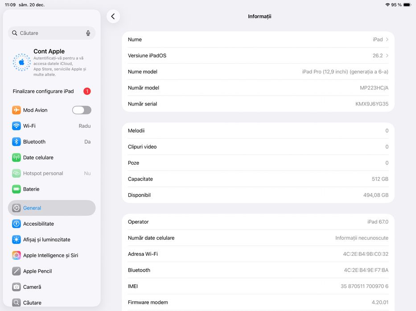Screen dimensions: 416x311
Task: Tap the Wi-Fi settings icon
Action: (16, 126)
